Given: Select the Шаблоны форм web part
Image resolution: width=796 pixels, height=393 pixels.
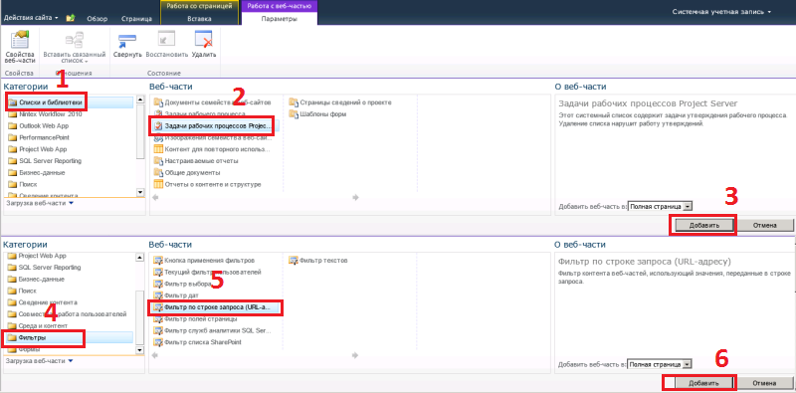Looking at the screenshot, I should point(317,114).
